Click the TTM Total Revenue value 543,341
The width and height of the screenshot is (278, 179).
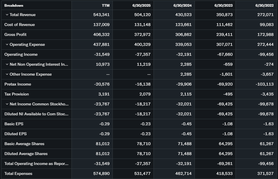tap(102, 15)
